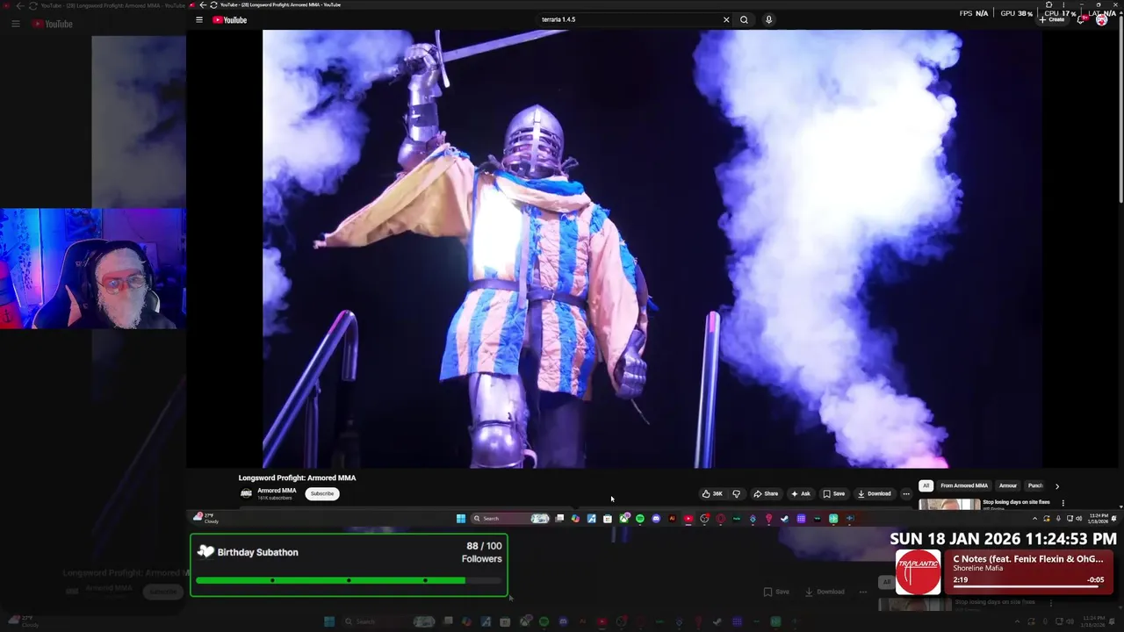Like the video showing 36K likes
This screenshot has width=1124, height=632.
point(712,493)
